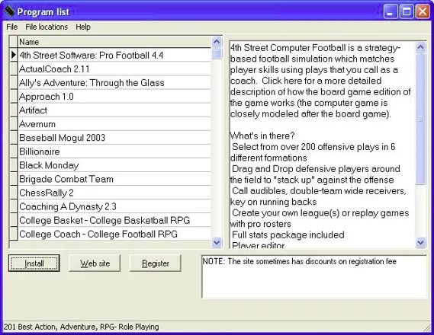This screenshot has height=335, width=434.
Task: Click the description pane scroll down arrow
Action: coord(421,242)
